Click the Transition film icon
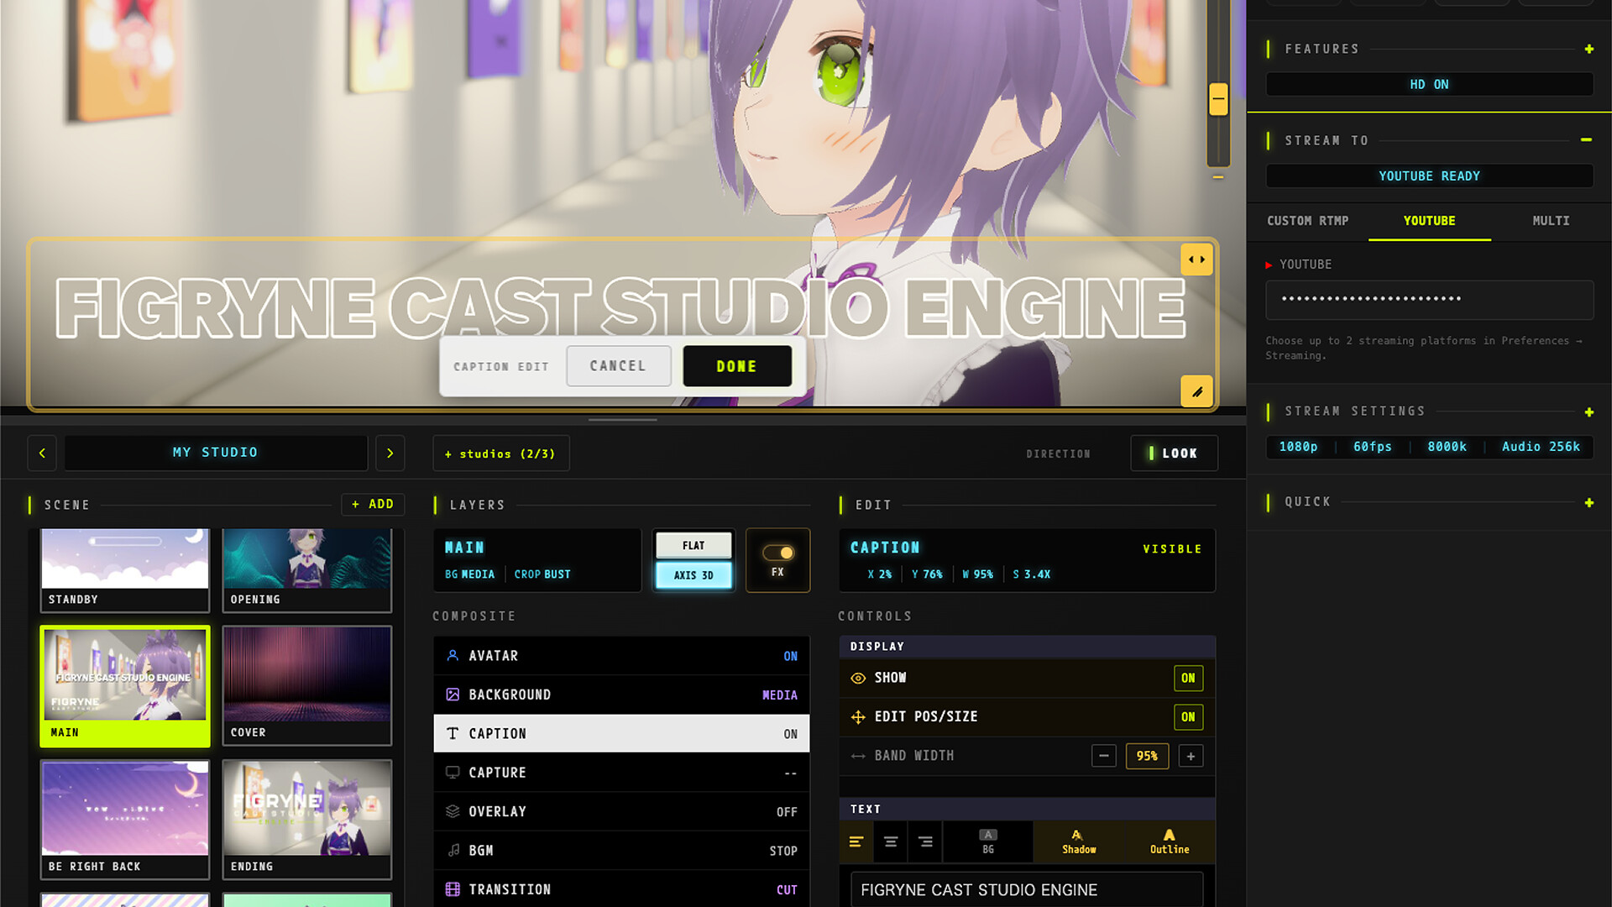1612x907 pixels. [x=453, y=889]
